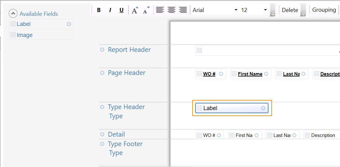Toggle bold formatting

(x=99, y=10)
